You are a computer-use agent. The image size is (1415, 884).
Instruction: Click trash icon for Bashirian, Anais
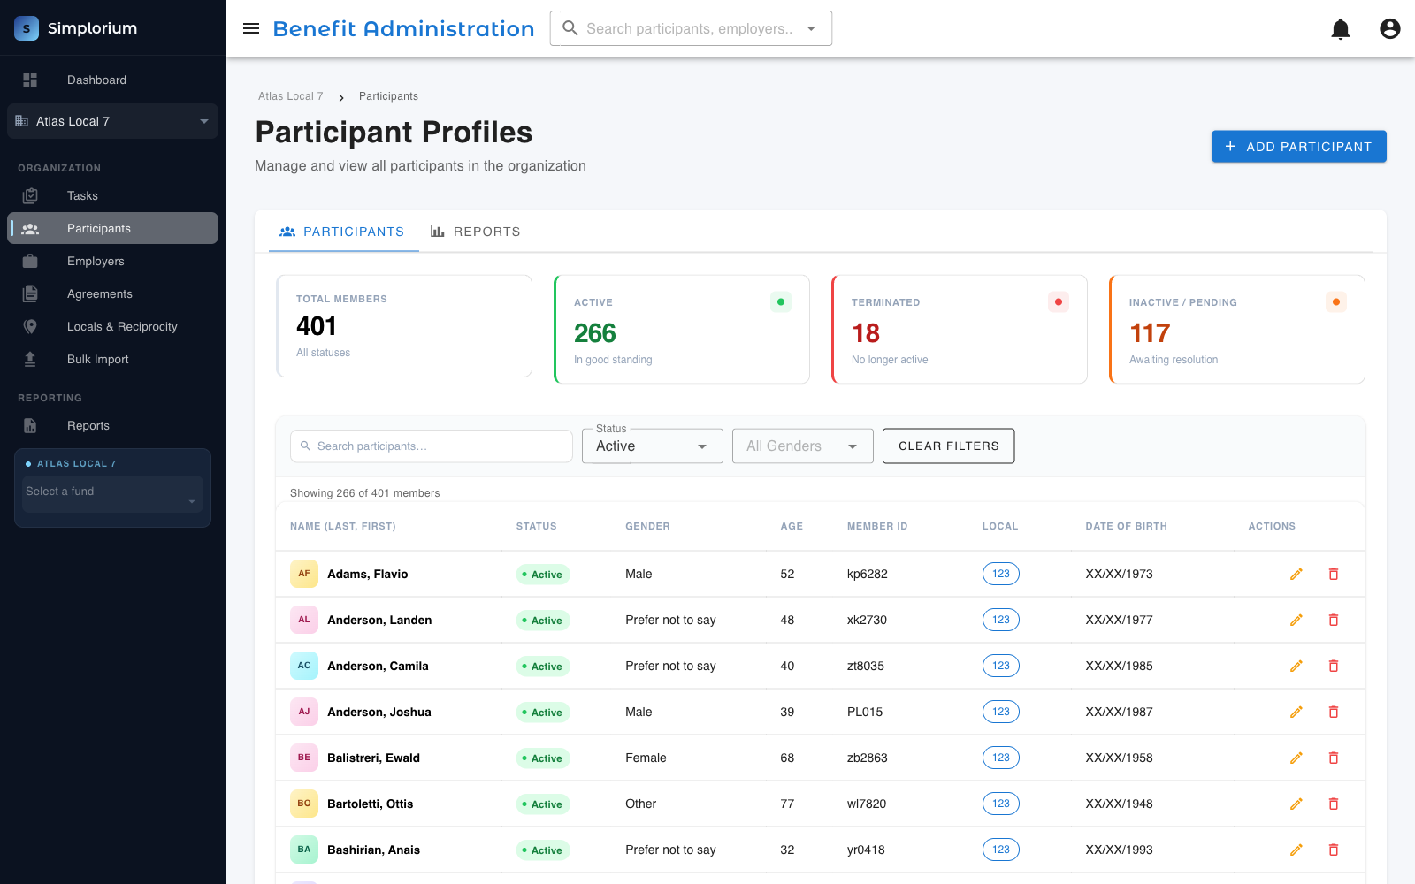point(1334,850)
